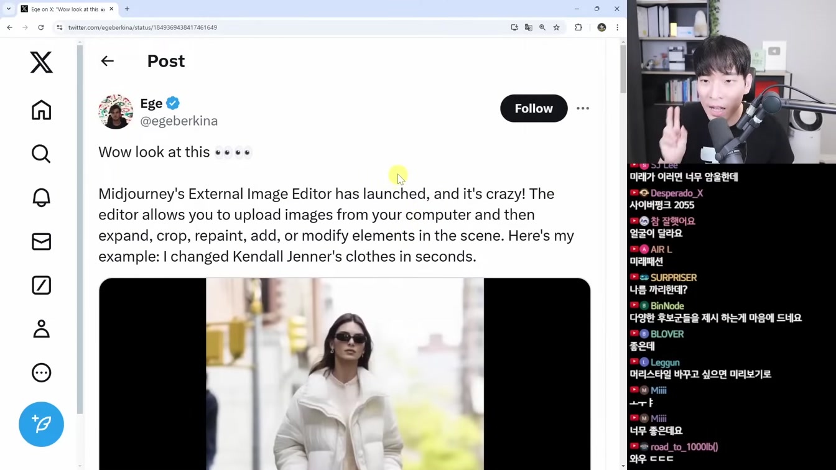The width and height of the screenshot is (836, 470).
Task: Click the sidebar's narrow scrollbar
Action: [80, 230]
